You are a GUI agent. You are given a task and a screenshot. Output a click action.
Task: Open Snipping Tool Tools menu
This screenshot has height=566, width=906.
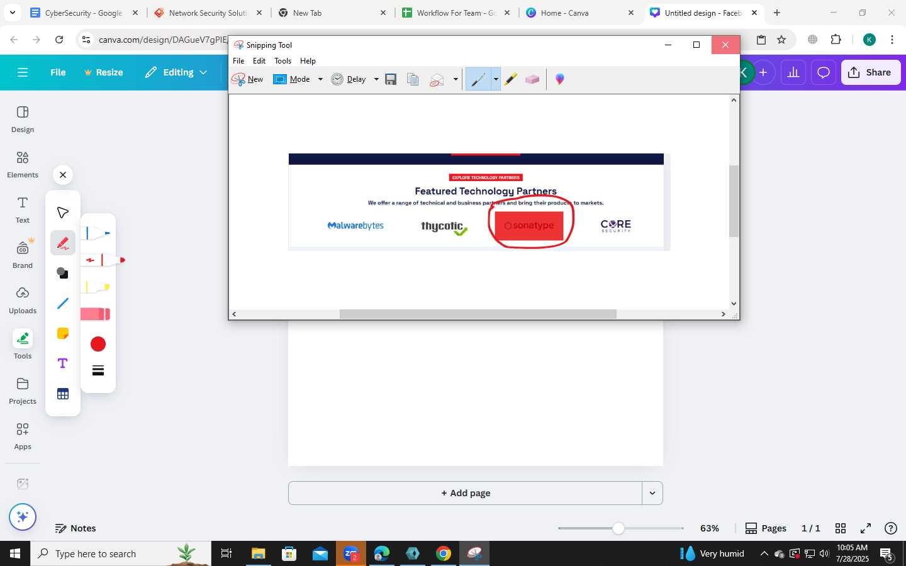[x=282, y=61]
